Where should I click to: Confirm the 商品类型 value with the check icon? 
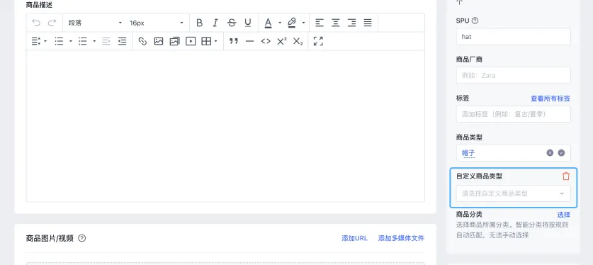tap(562, 153)
